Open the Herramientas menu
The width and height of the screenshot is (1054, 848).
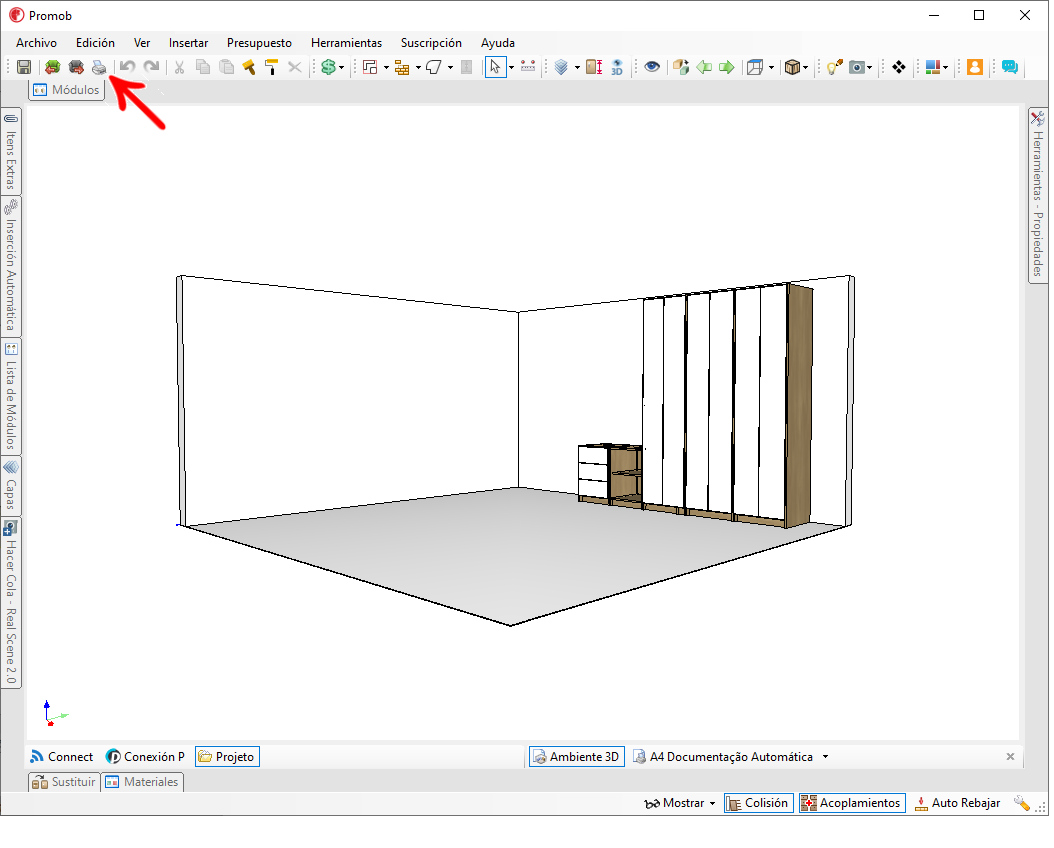346,43
